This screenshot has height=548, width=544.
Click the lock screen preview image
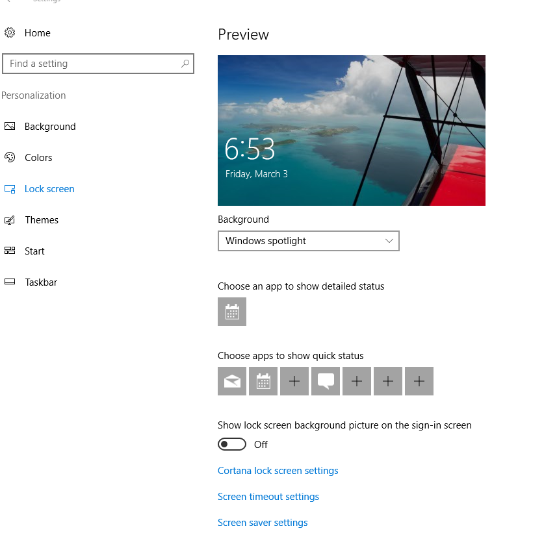pyautogui.click(x=352, y=131)
